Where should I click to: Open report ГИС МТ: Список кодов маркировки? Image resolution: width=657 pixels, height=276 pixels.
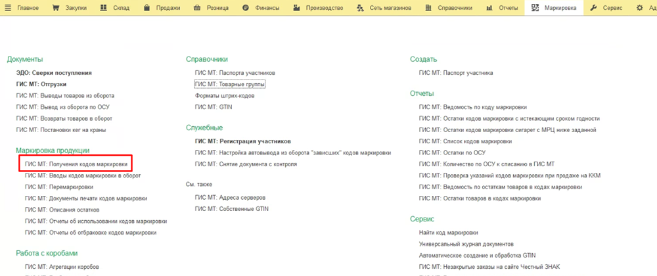point(464,141)
